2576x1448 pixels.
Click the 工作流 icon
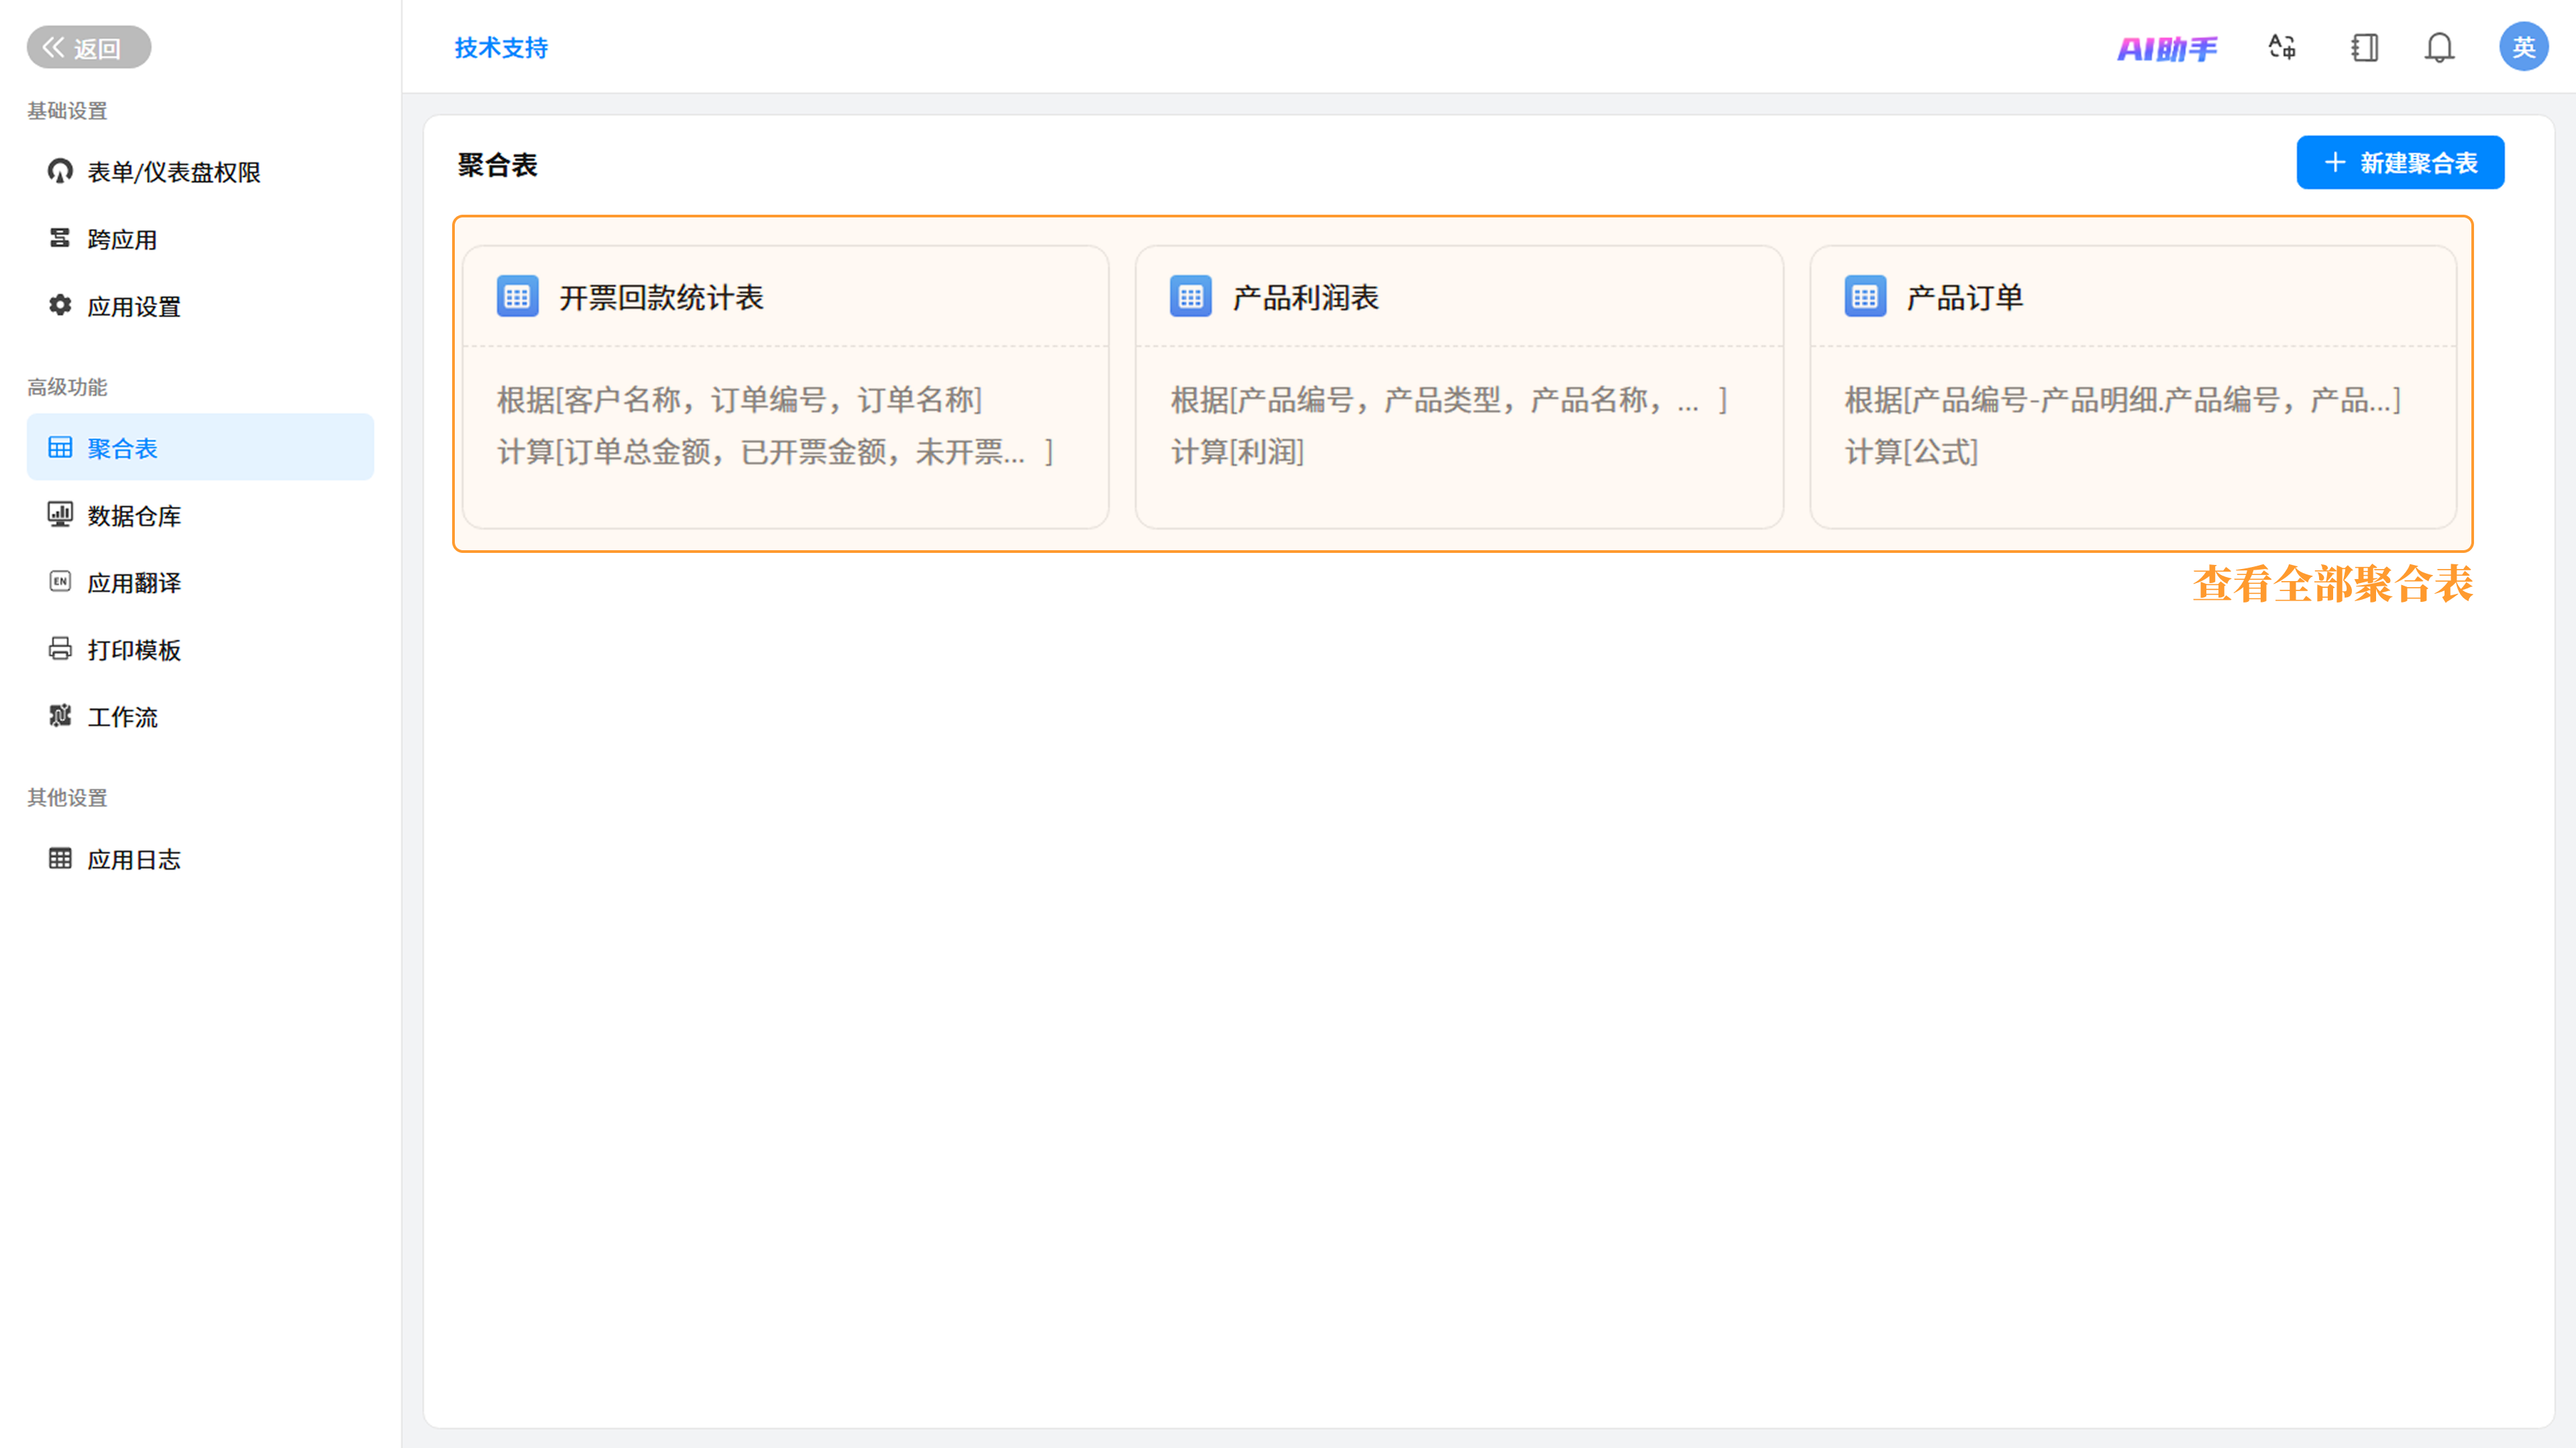point(60,715)
